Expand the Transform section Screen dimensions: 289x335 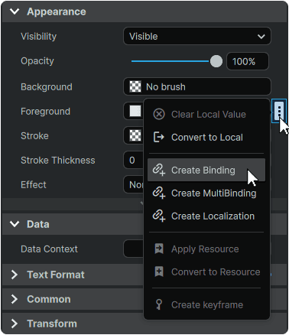pyautogui.click(x=15, y=324)
